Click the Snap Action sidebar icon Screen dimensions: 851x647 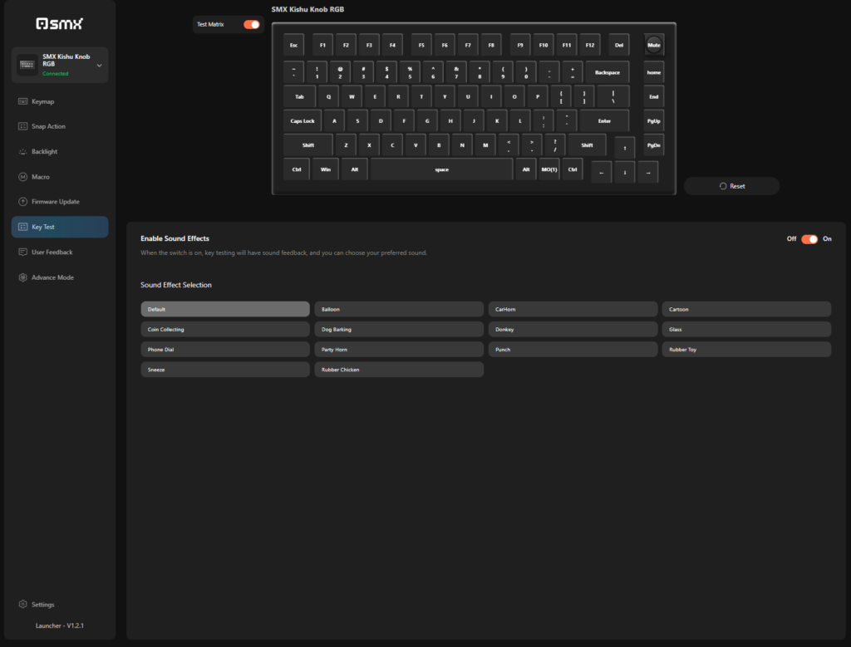coord(23,126)
